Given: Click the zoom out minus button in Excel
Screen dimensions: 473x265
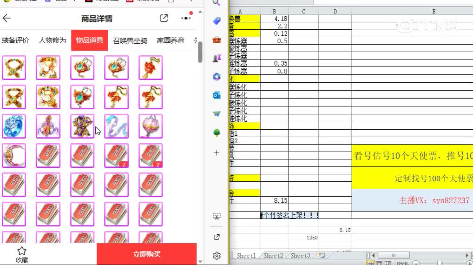Looking at the screenshot, I should tap(416, 263).
